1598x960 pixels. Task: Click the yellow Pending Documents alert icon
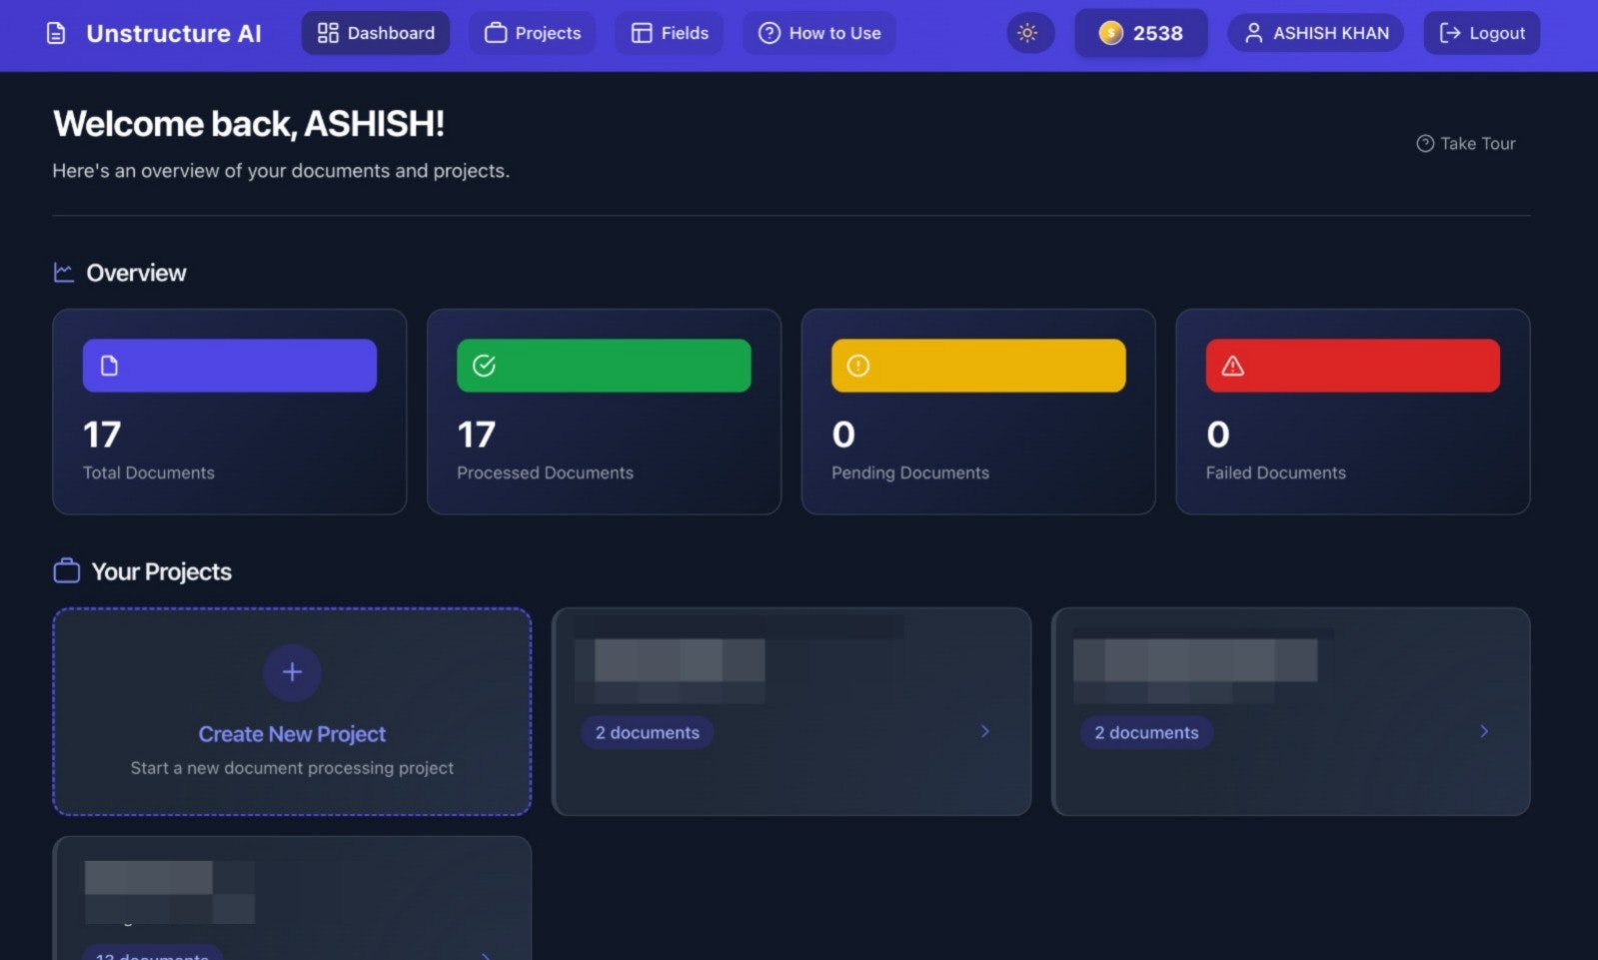pos(858,366)
